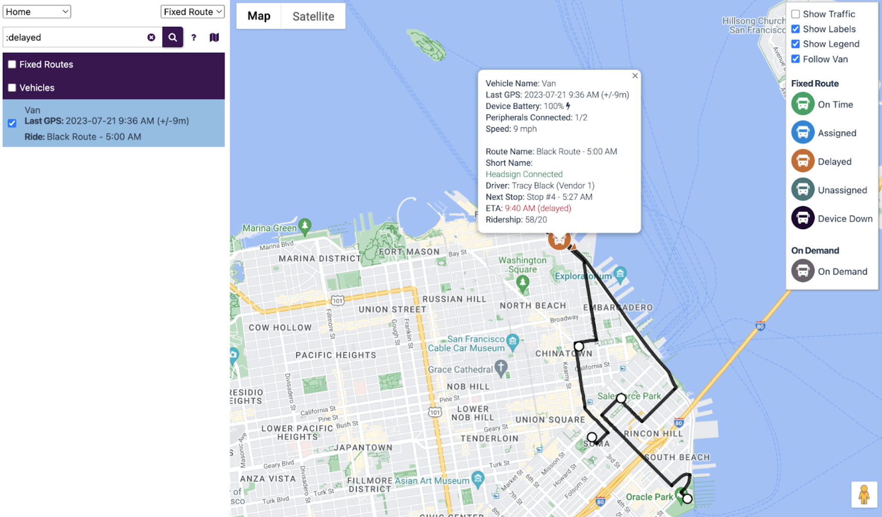This screenshot has width=882, height=517.
Task: Select the green On Time bus icon
Action: (x=802, y=104)
